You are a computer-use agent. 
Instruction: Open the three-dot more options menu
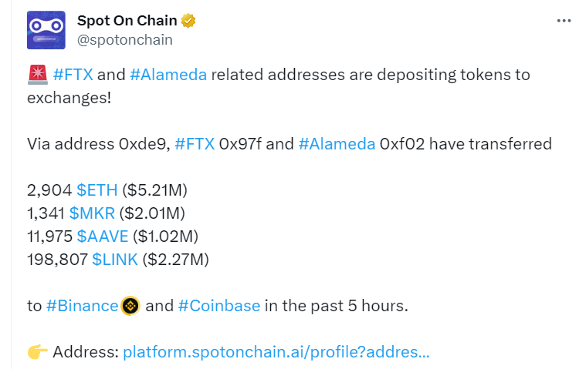coord(564,21)
